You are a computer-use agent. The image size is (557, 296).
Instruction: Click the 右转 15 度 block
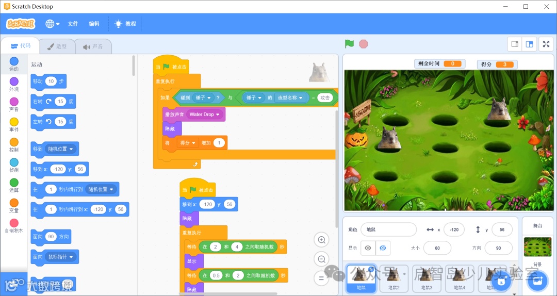coord(53,102)
